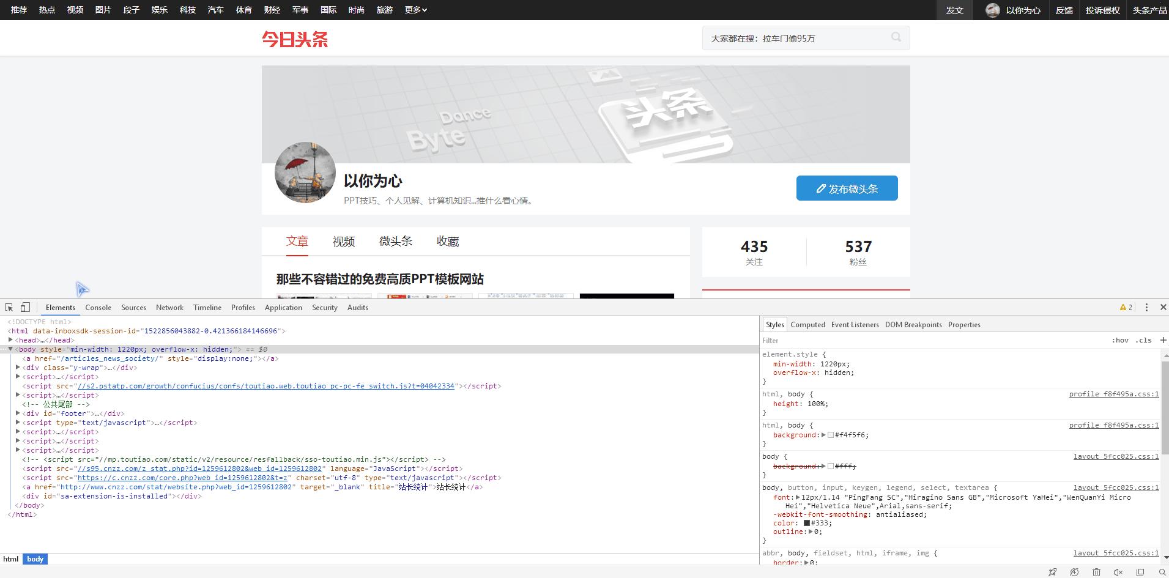Click the rocket icon in bottom bar
Viewport: 1169px width, 578px height.
[1052, 572]
